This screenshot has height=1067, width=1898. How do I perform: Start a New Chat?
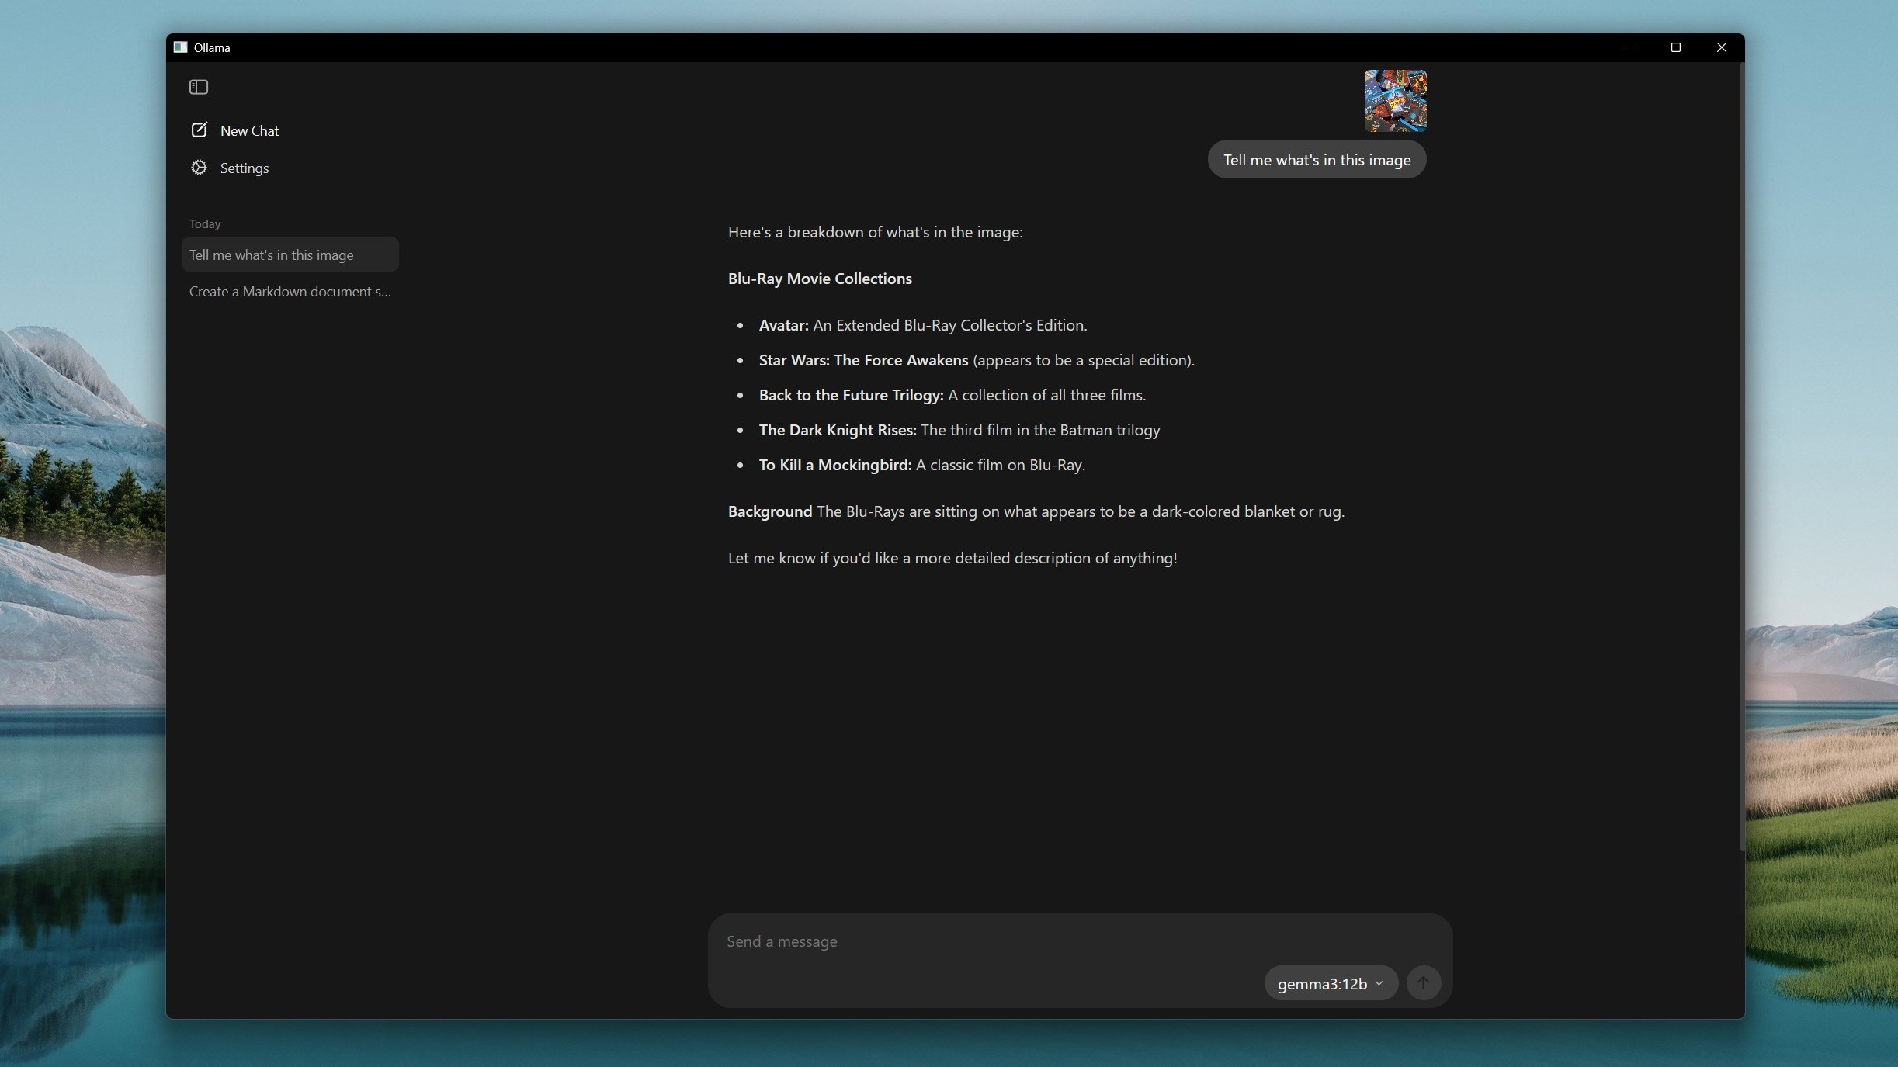pyautogui.click(x=249, y=130)
